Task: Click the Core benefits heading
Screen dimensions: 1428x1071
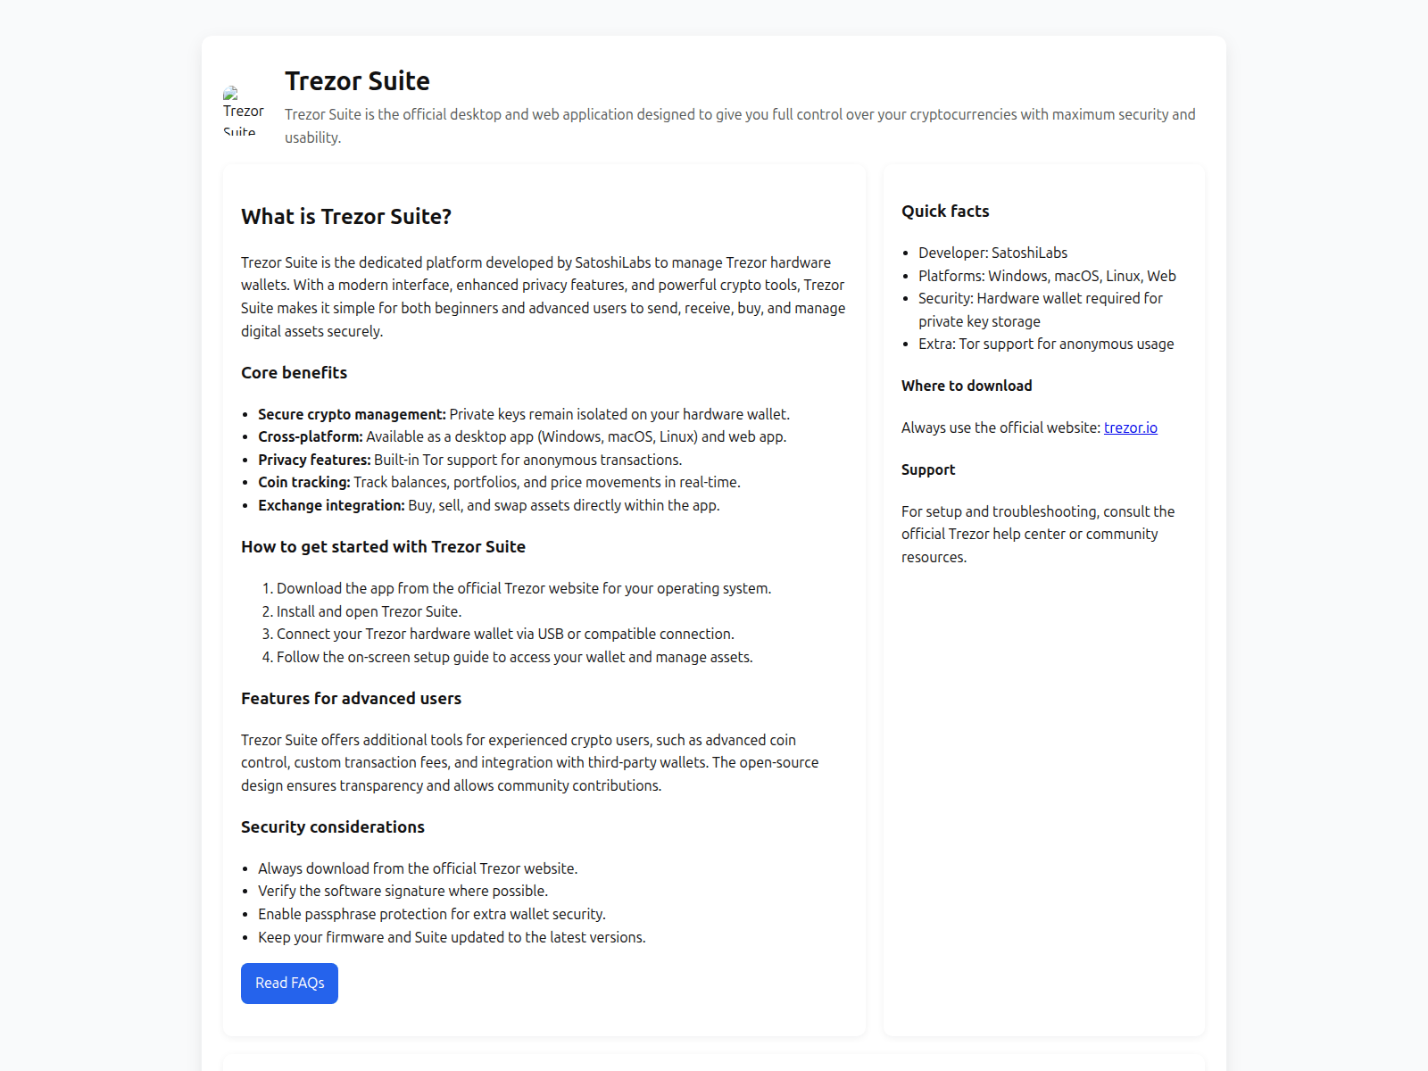Action: coord(294,373)
